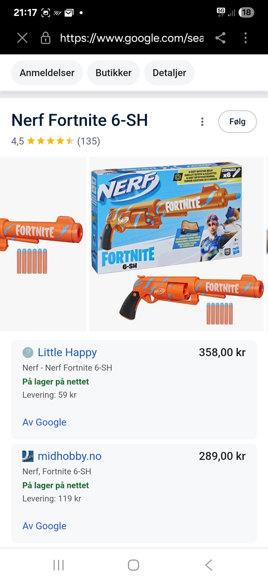Tap Av Google link under midhobby.no
This screenshot has width=268, height=582.
(44, 526)
